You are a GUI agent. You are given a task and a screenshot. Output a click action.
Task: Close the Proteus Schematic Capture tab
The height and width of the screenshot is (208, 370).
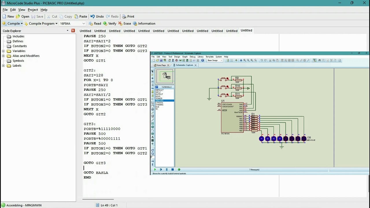pyautogui.click(x=195, y=65)
